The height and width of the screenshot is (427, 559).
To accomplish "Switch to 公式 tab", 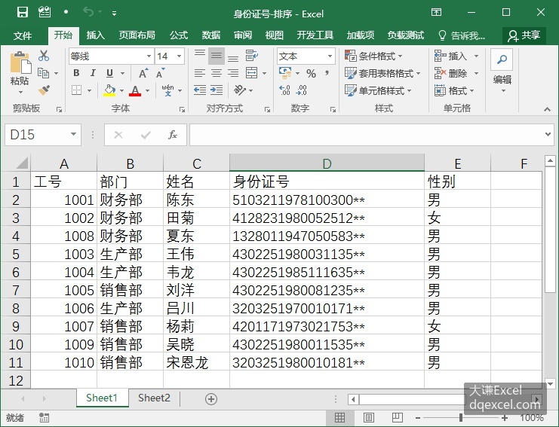I will (x=178, y=35).
